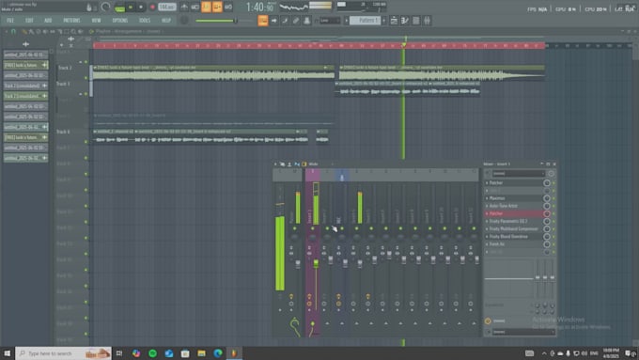Image resolution: width=639 pixels, height=360 pixels.
Task: Open the ADD menu
Action: pyautogui.click(x=48, y=21)
